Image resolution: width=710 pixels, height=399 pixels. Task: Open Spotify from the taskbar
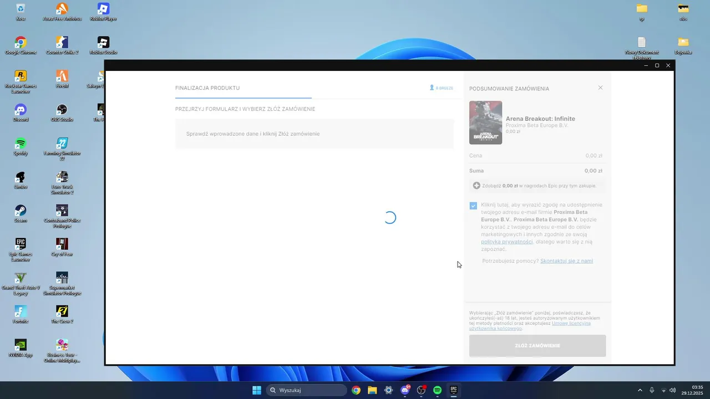pyautogui.click(x=437, y=390)
